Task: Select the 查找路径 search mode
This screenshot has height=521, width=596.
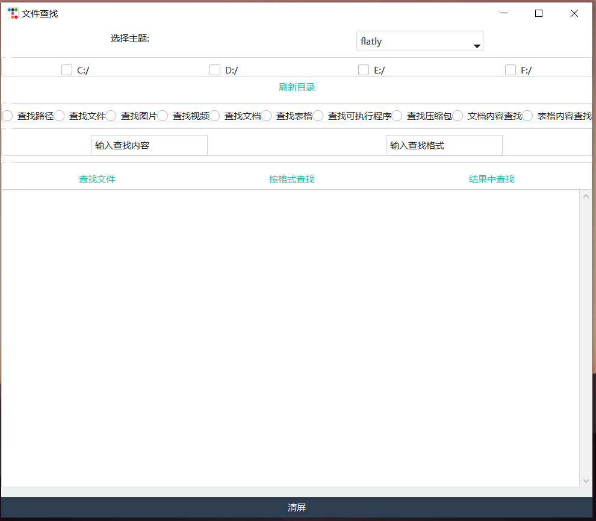Action: 6,116
